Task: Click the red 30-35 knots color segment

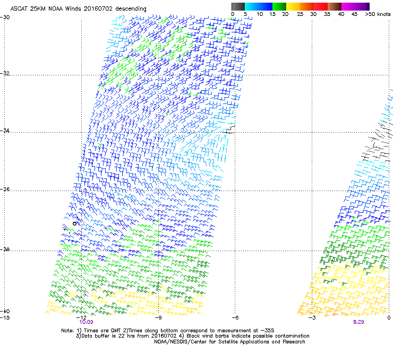Action: (x=321, y=6)
